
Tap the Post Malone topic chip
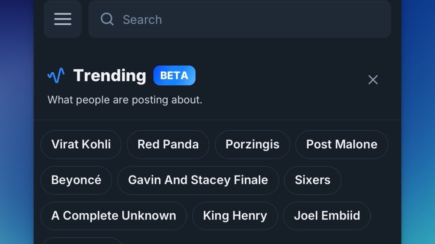pyautogui.click(x=342, y=145)
